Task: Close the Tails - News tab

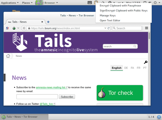Action: (x=42, y=22)
